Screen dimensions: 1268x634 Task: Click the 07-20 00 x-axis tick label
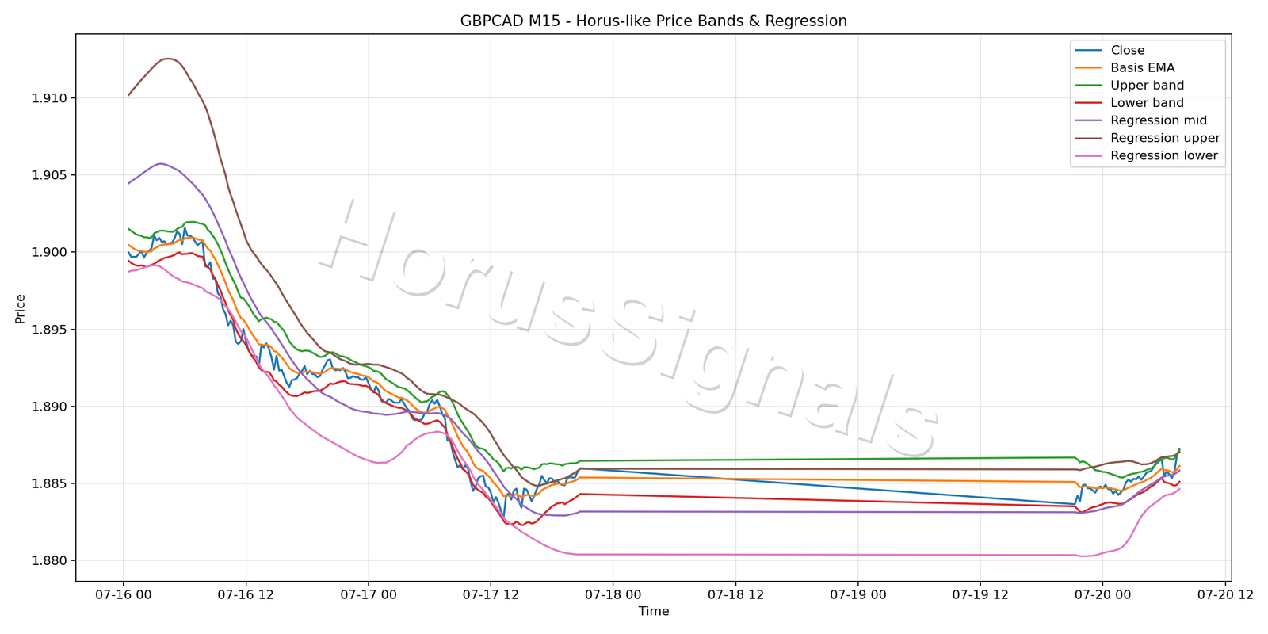(1102, 594)
